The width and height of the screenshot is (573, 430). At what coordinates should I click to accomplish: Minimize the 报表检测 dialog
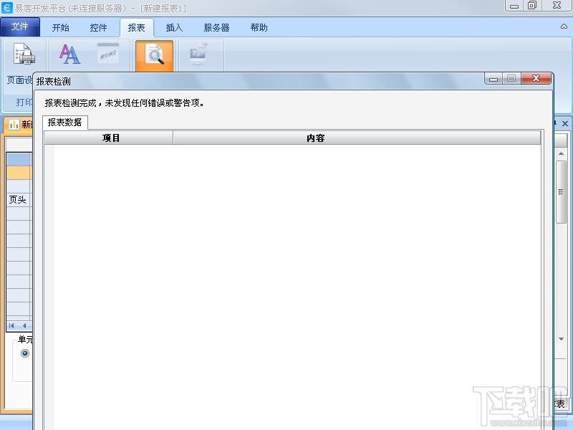[493, 78]
